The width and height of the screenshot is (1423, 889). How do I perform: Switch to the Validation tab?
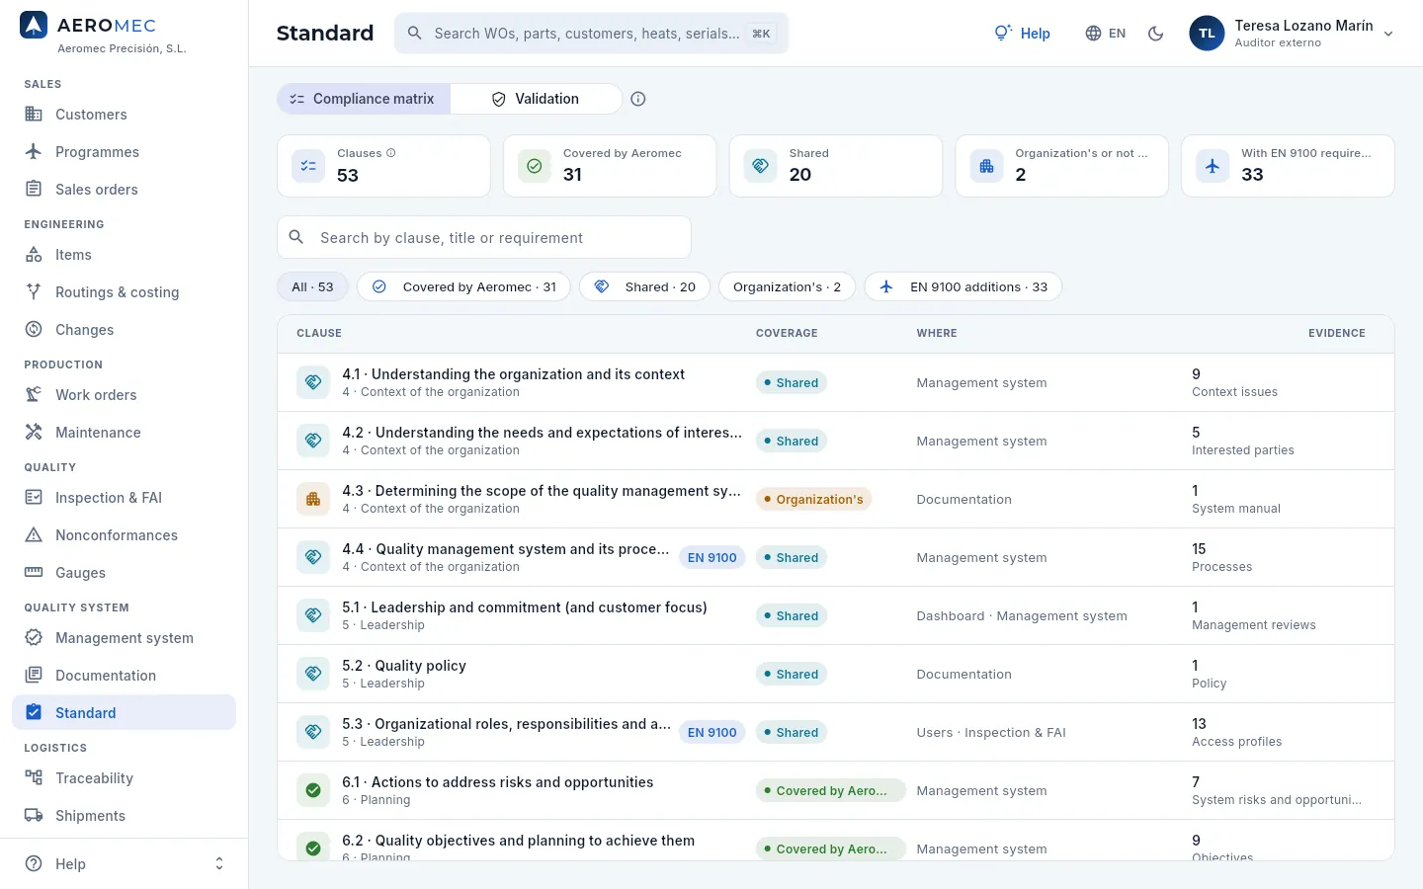click(x=536, y=99)
